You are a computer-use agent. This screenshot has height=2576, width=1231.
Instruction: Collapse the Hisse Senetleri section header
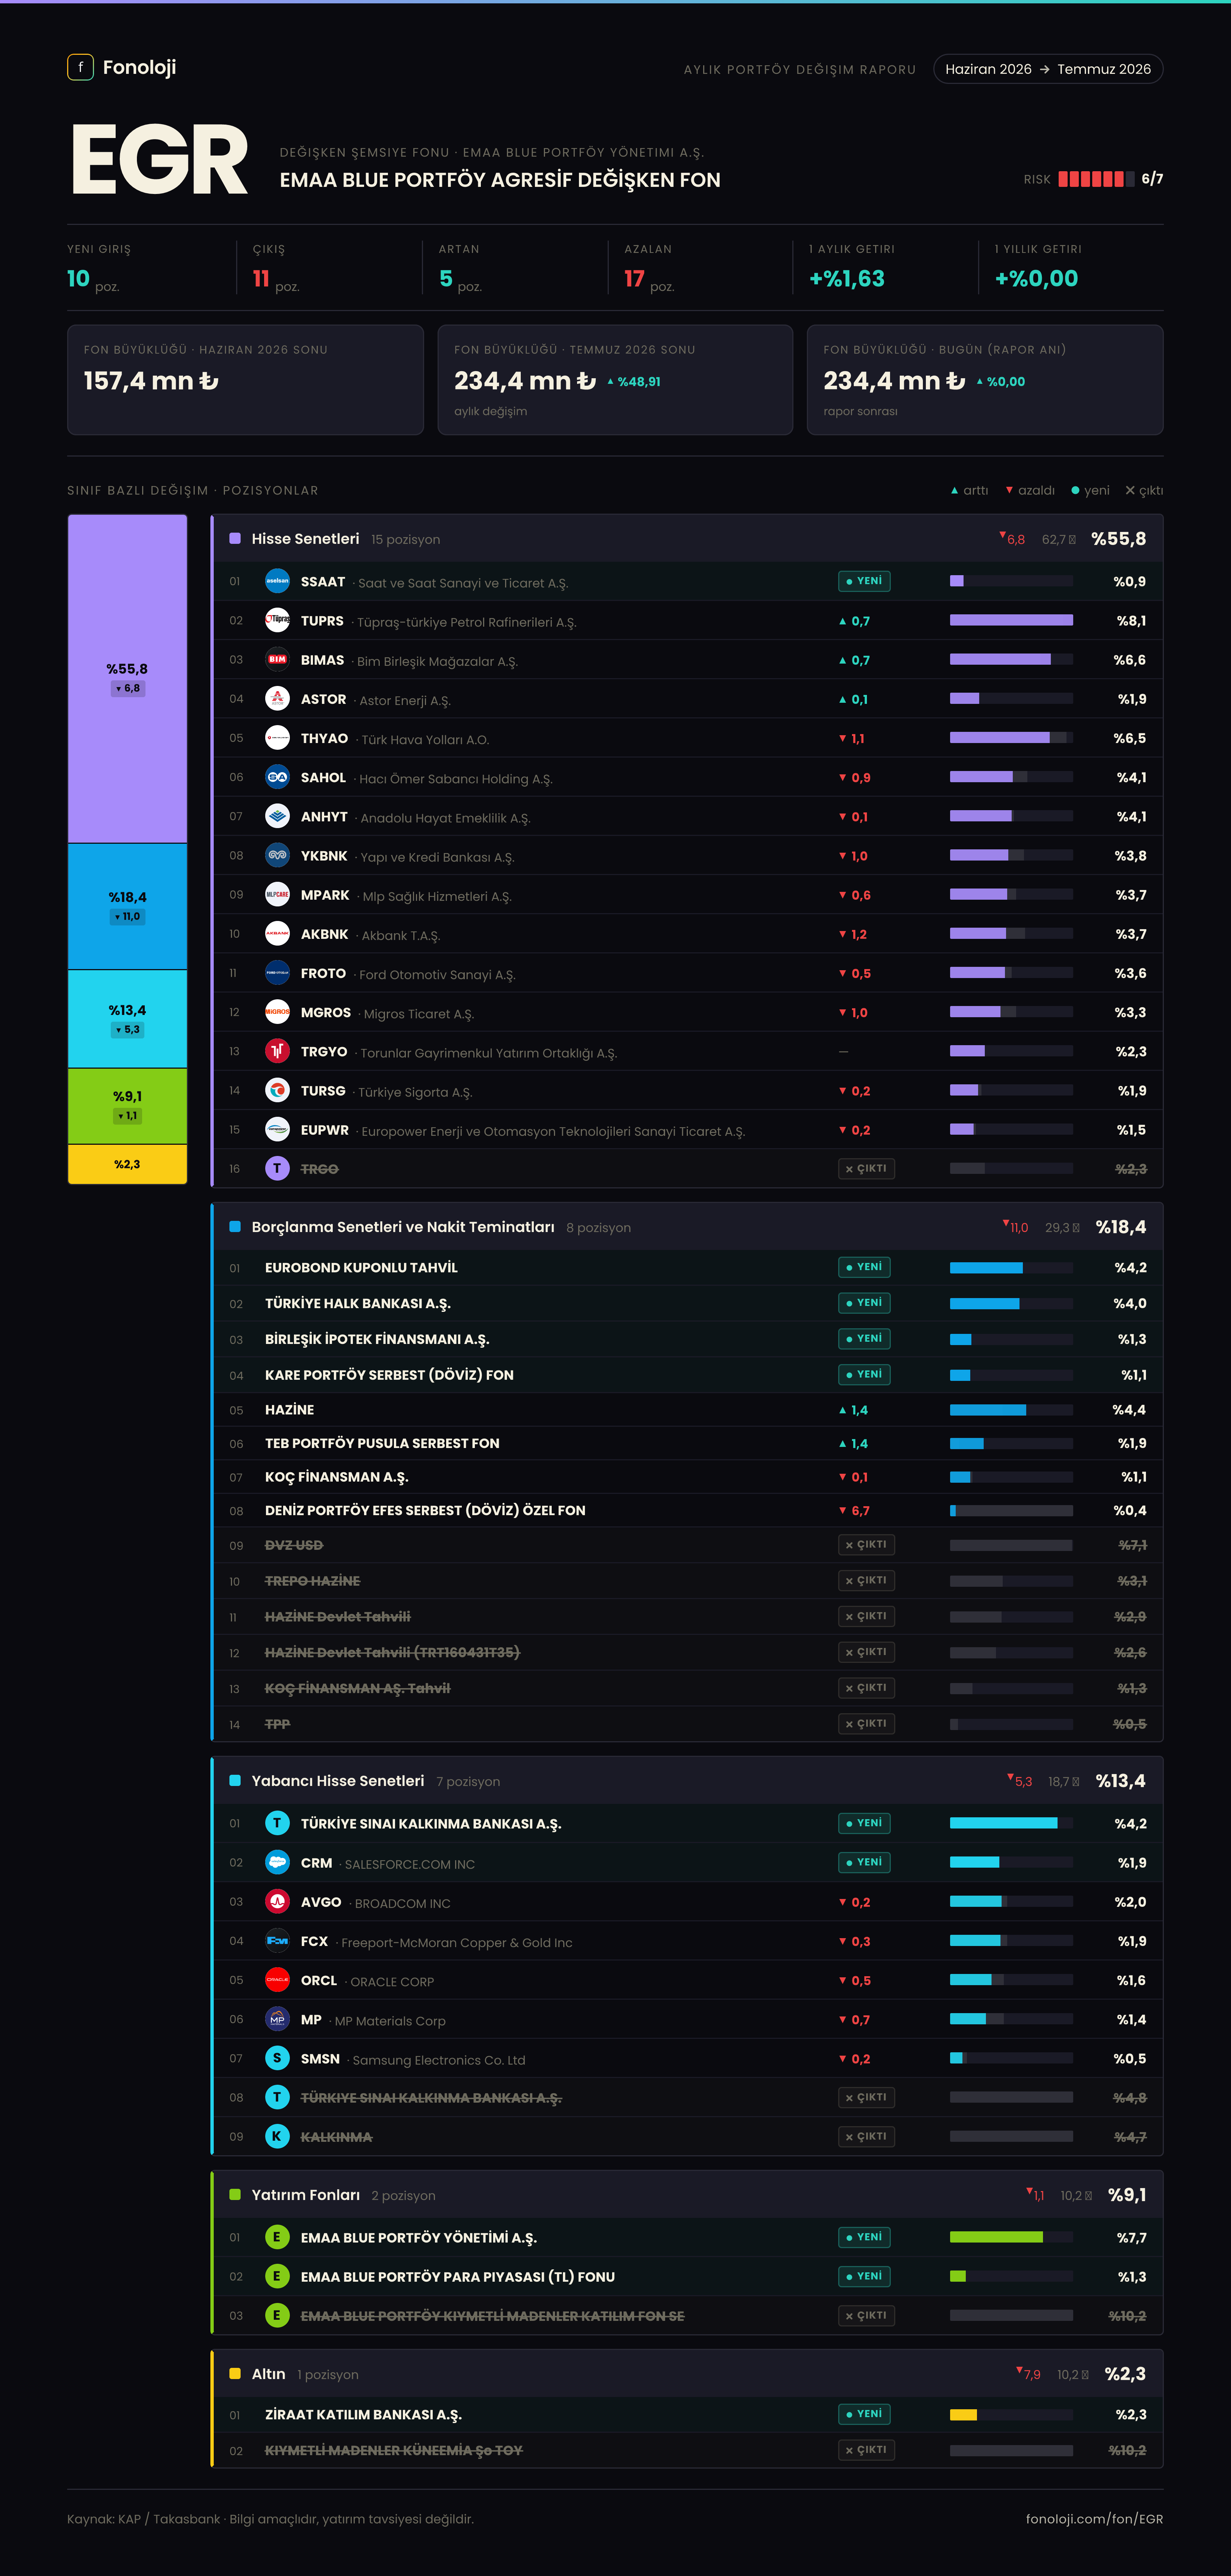(x=688, y=539)
